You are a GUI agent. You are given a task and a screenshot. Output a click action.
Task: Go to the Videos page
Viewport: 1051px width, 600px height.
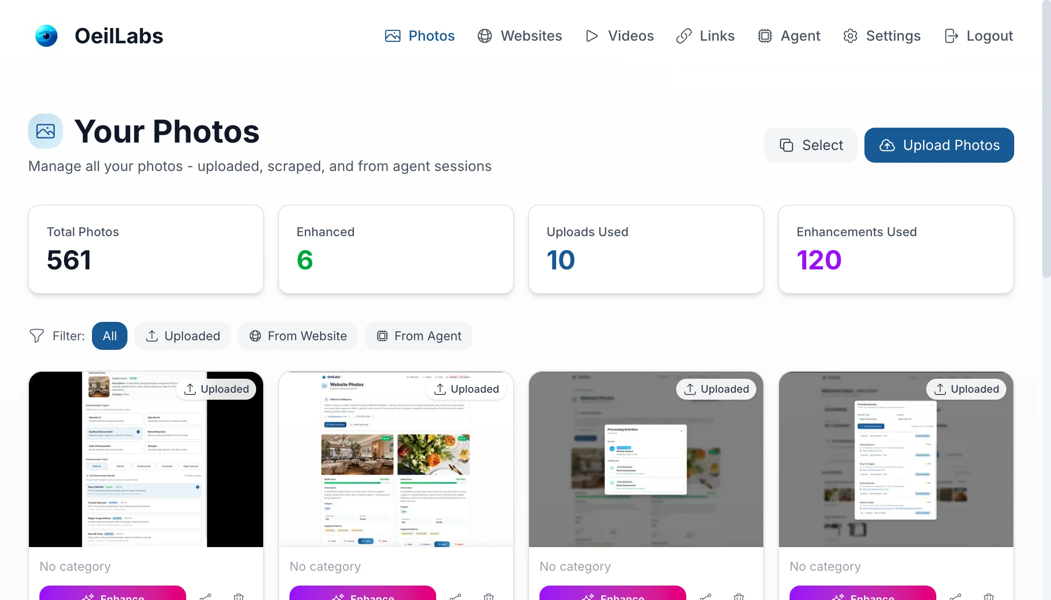pos(620,36)
